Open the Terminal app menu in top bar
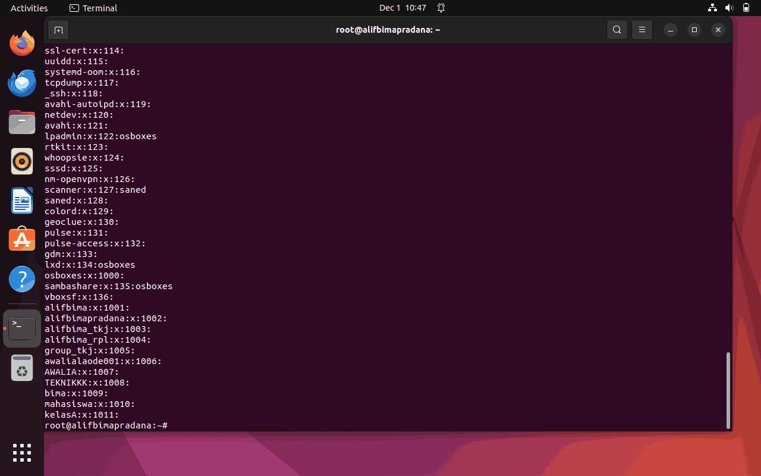 (x=93, y=8)
